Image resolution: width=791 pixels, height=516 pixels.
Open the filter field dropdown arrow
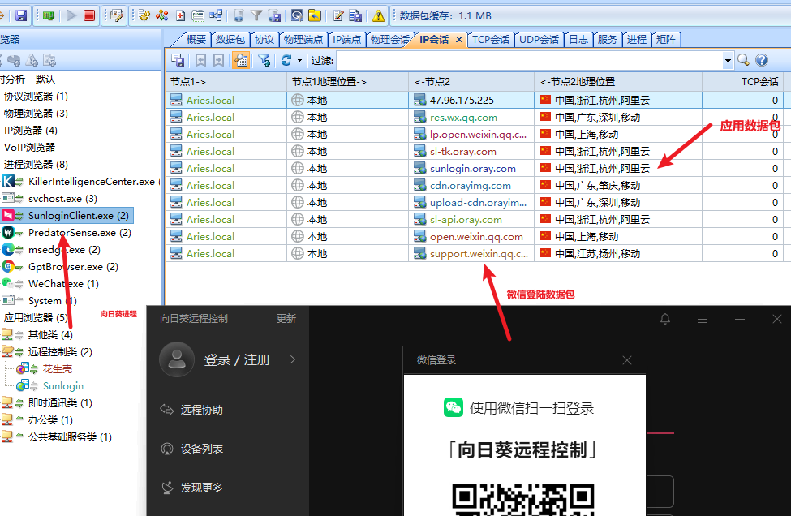click(x=728, y=61)
